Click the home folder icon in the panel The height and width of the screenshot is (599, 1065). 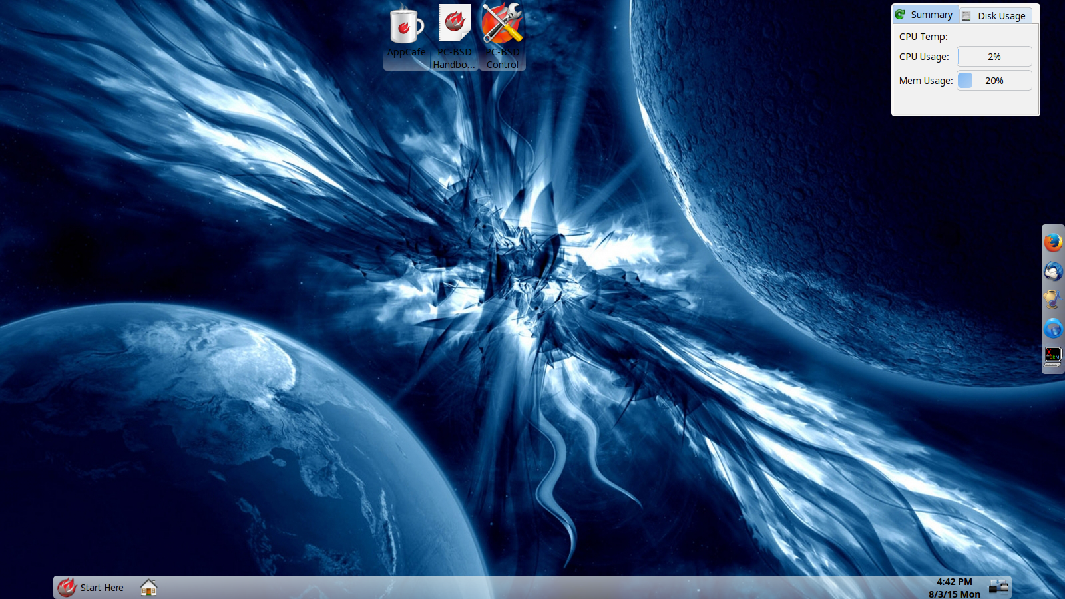click(148, 588)
